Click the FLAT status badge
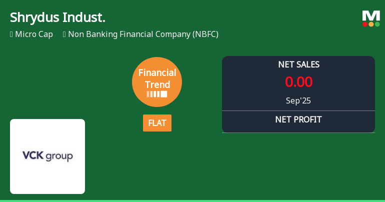Image resolution: width=385 pixels, height=202 pixels. coord(157,123)
